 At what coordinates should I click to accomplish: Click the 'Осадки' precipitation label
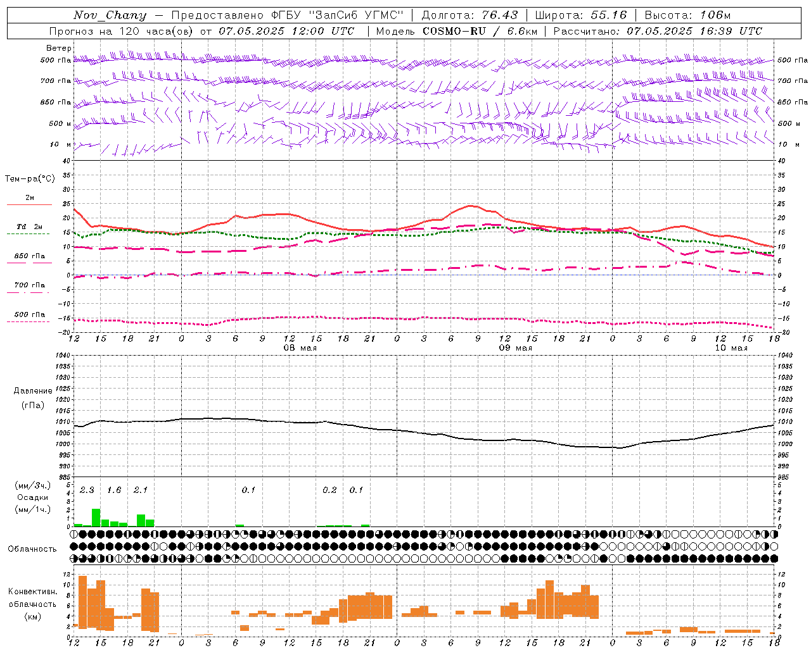(x=32, y=497)
